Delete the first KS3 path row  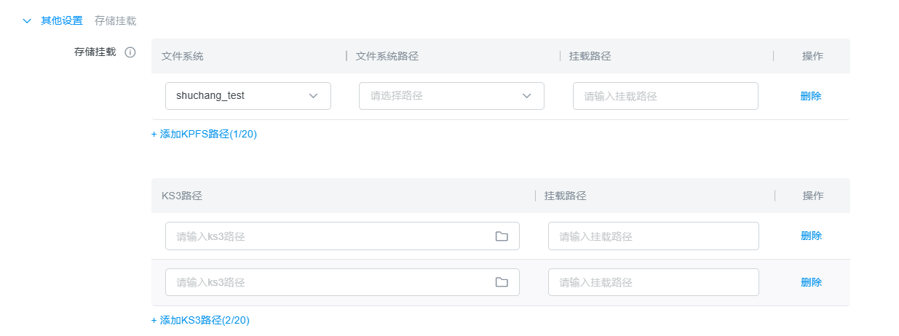(x=811, y=236)
